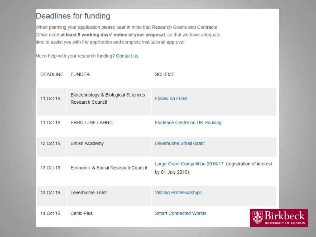The width and height of the screenshot is (316, 237).
Task: Select the Leverhulme Trust funder cell
Action: [x=109, y=196]
